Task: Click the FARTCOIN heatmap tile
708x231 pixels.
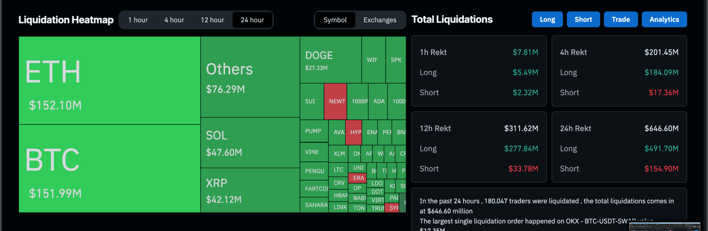Action: [314, 189]
